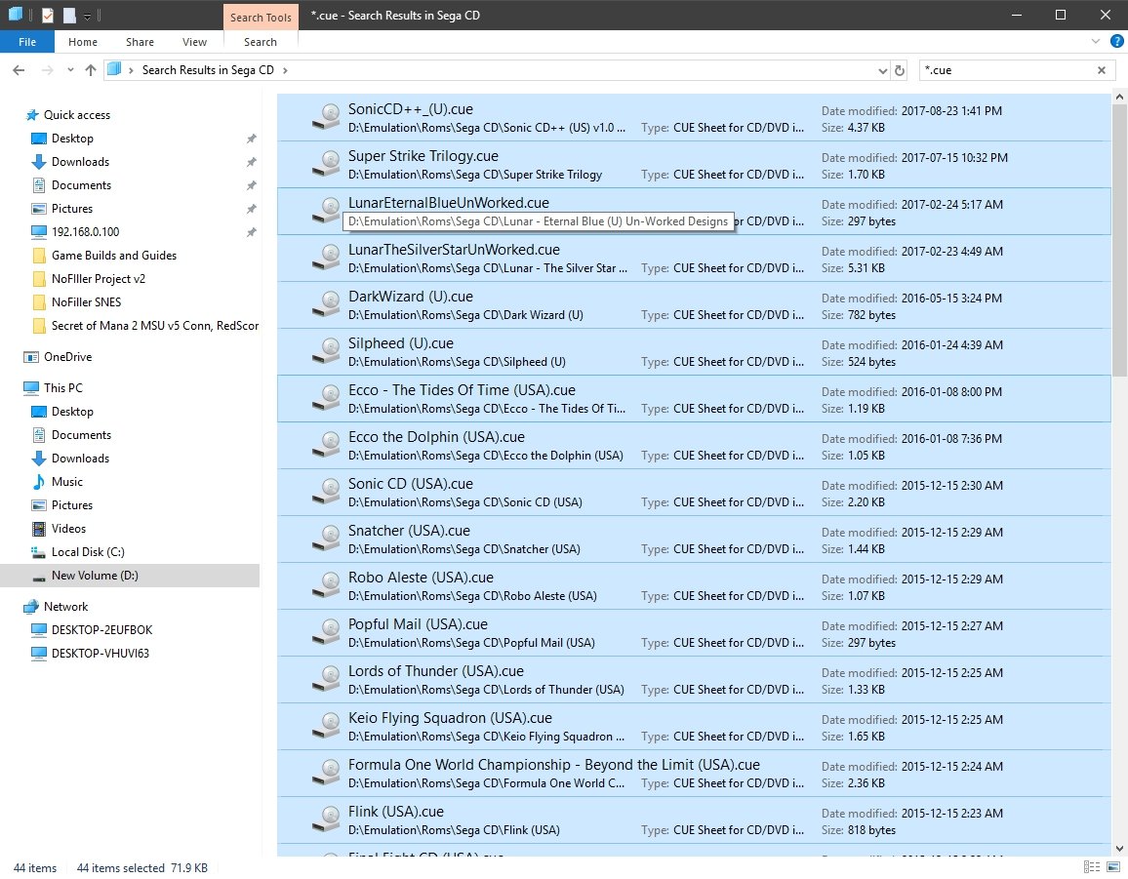Click the 192.168.0.100 network location icon
The image size is (1128, 879).
point(39,231)
